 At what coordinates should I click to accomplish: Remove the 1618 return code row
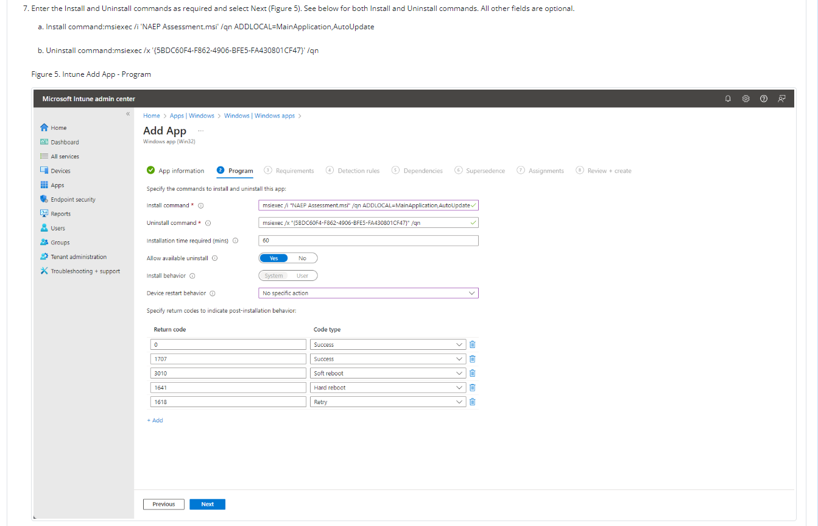click(x=472, y=402)
